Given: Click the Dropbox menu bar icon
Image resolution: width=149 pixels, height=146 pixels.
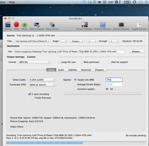Looking at the screenshot, I should pyautogui.click(x=90, y=2).
